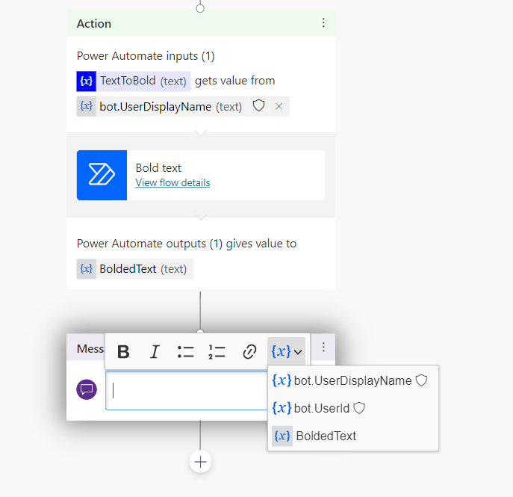The image size is (513, 497).
Task: Click the insert hyperlink icon
Action: pos(249,351)
